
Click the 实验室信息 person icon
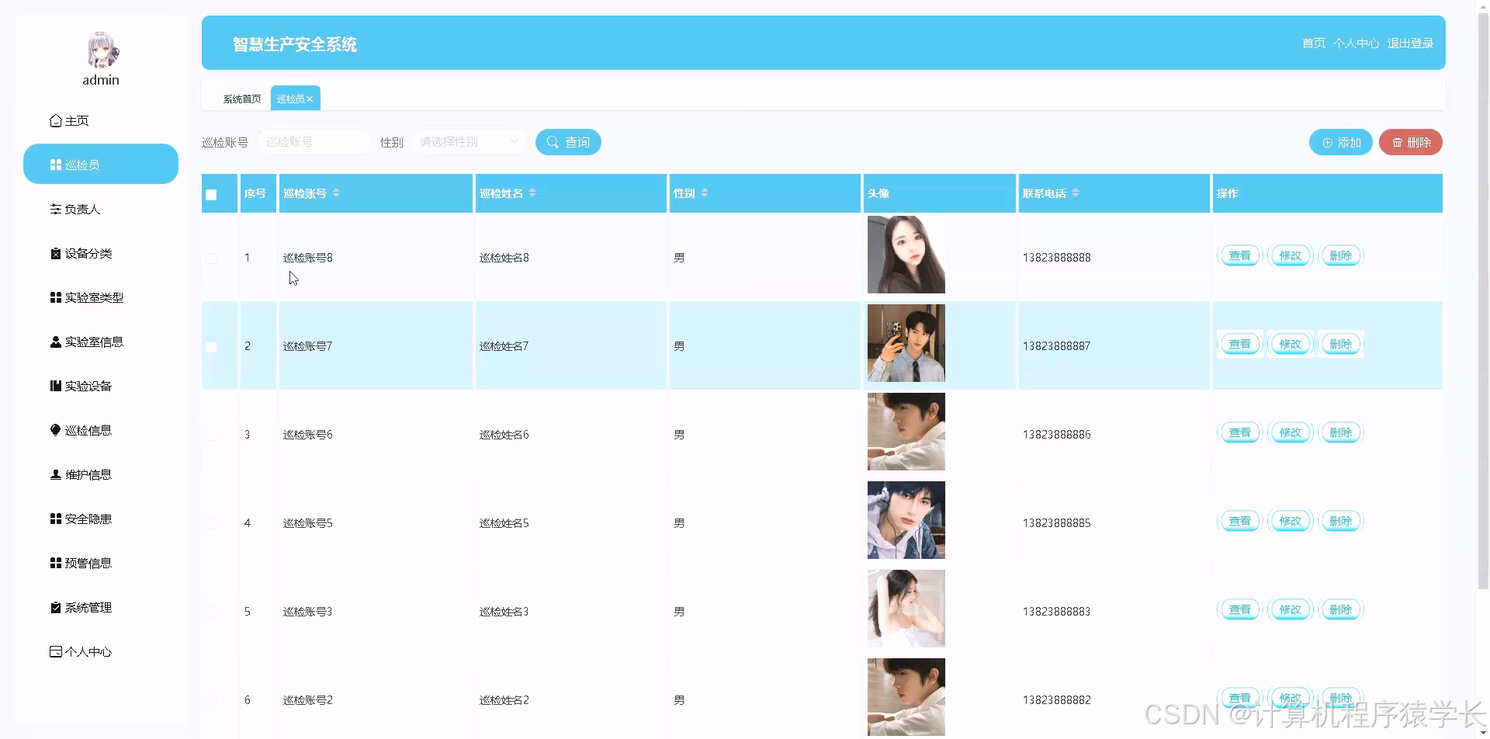coord(55,342)
